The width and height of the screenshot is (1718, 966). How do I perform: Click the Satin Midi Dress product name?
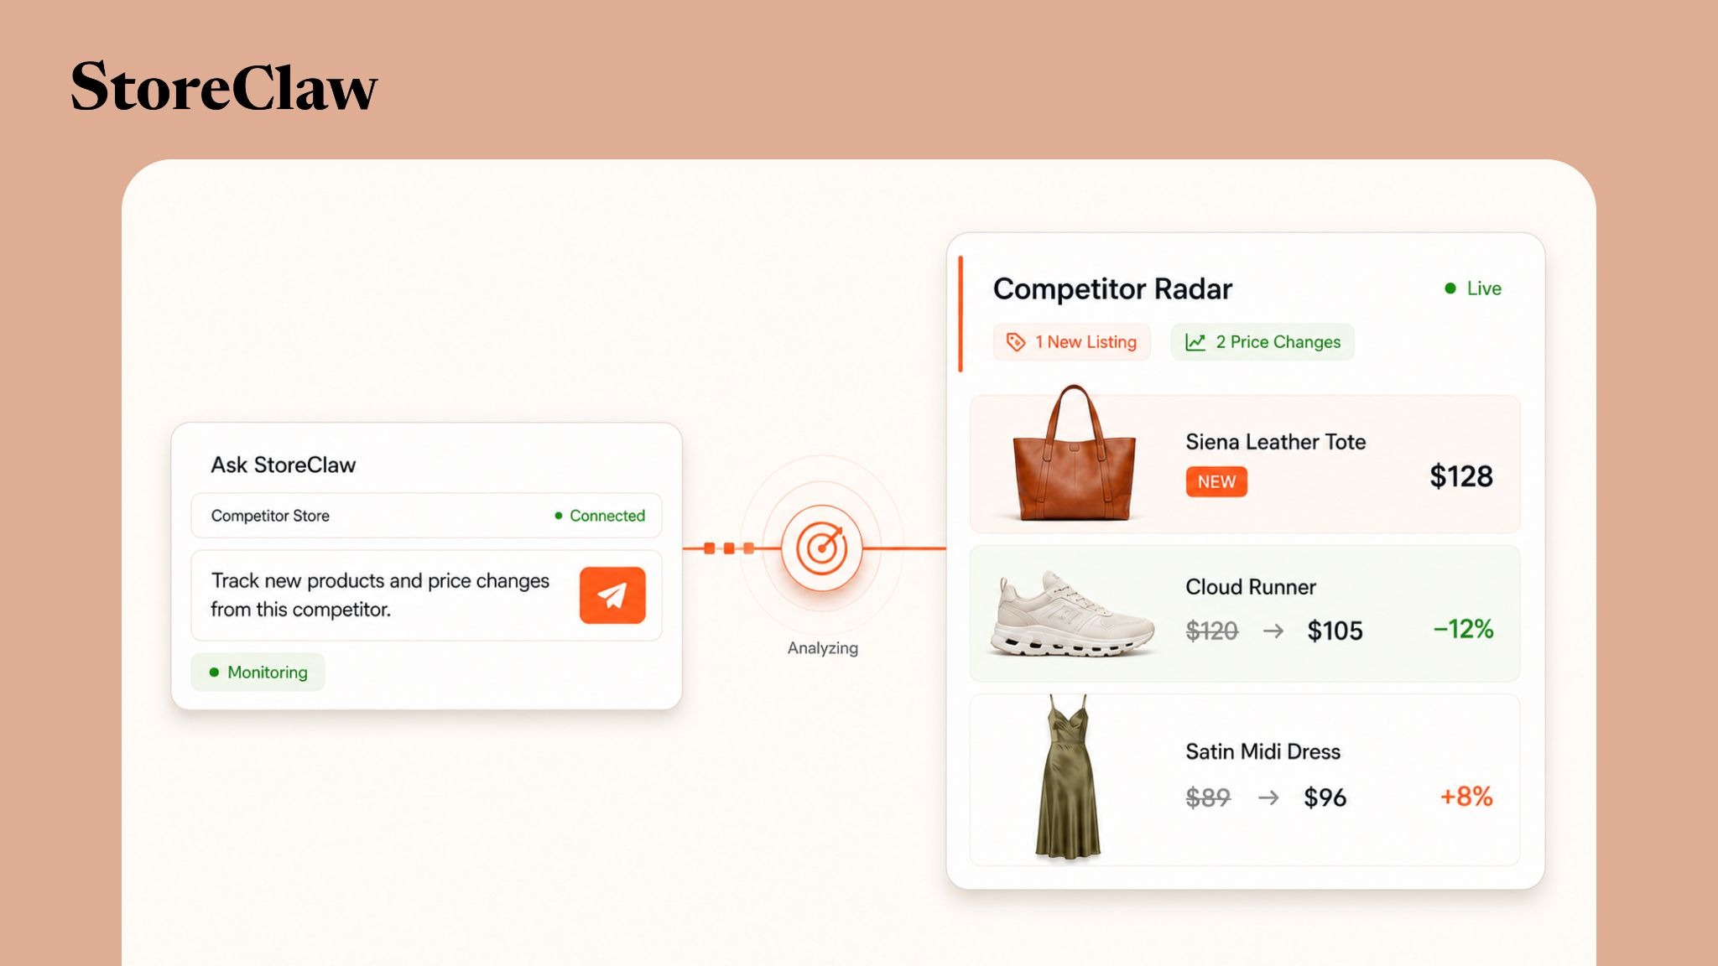point(1262,751)
